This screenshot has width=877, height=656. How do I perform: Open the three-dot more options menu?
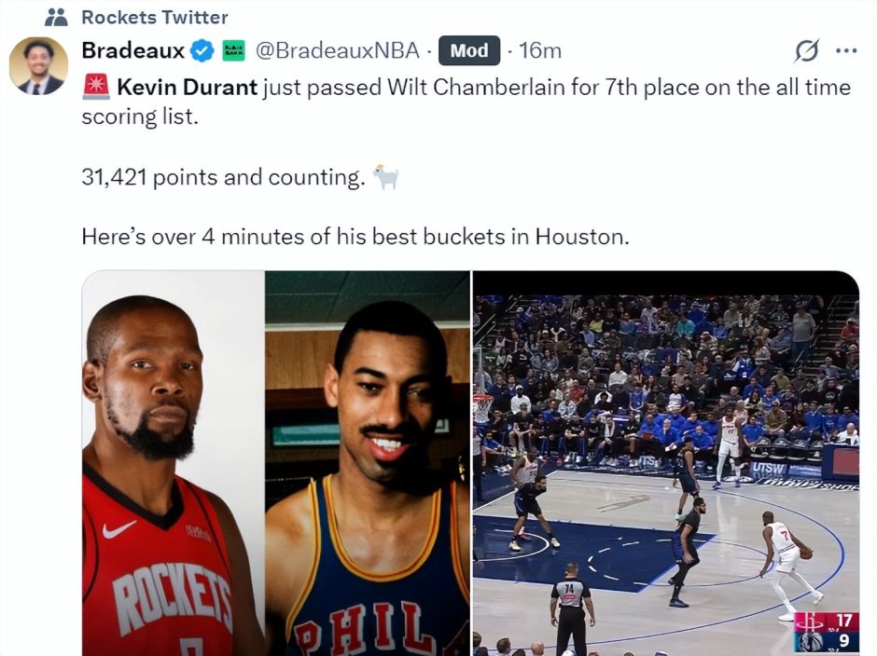tap(845, 51)
